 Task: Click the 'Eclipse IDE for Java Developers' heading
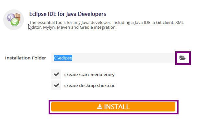[x=68, y=14]
